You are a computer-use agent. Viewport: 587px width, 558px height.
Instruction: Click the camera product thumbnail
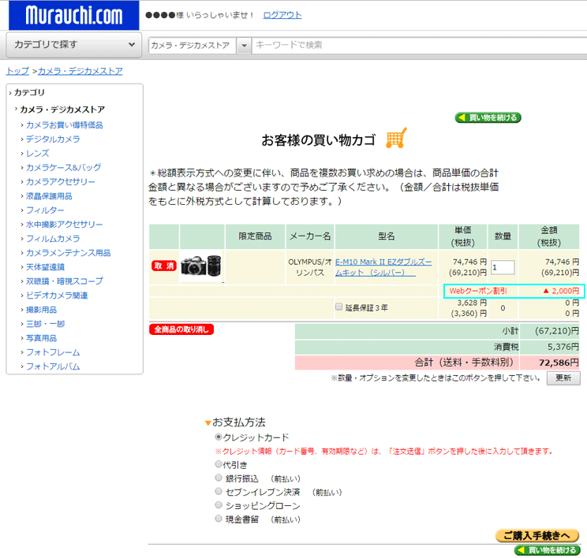click(201, 266)
